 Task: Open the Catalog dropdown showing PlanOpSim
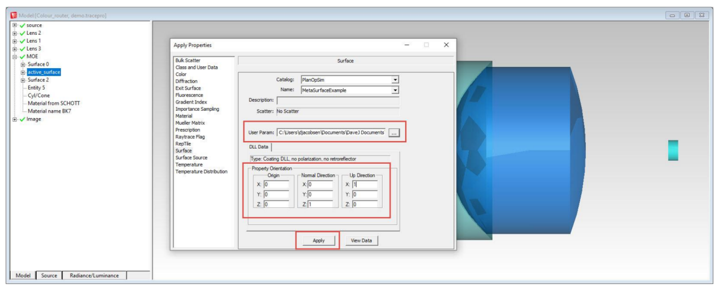pyautogui.click(x=395, y=80)
